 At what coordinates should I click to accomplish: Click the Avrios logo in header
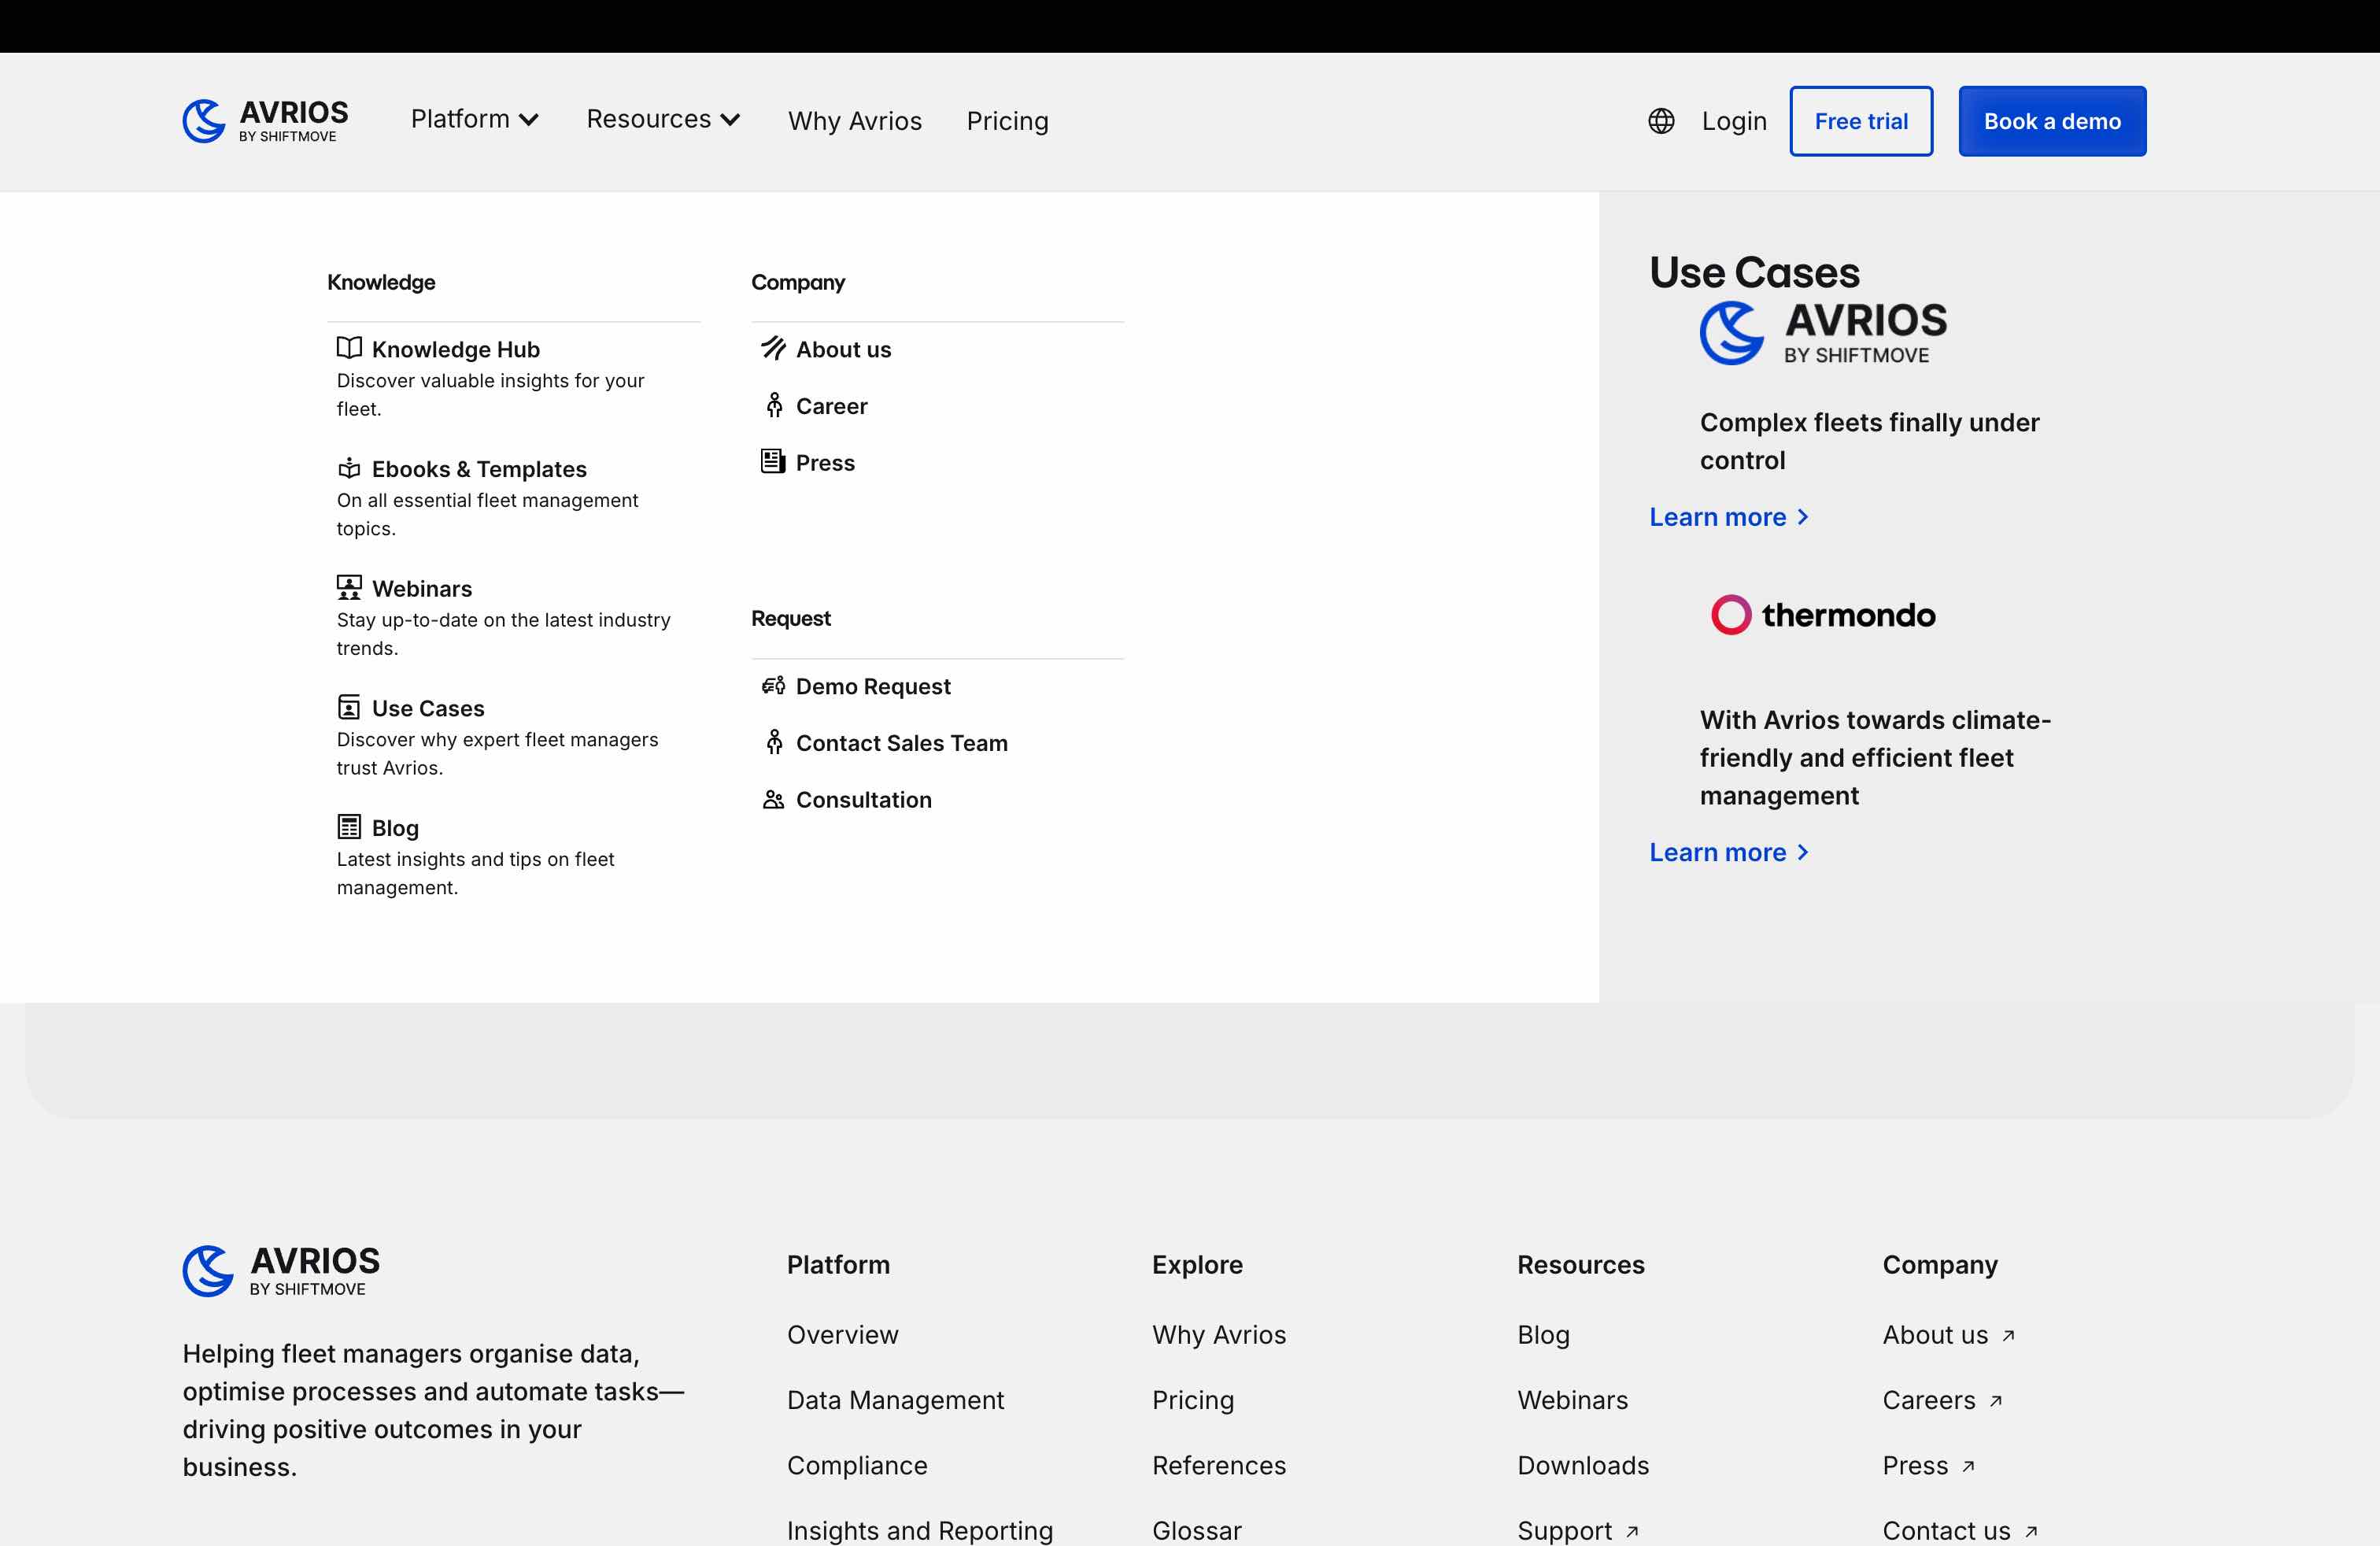click(x=266, y=121)
